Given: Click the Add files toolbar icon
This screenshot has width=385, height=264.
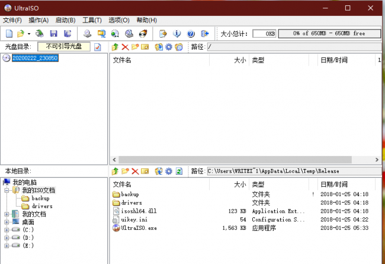Looking at the screenshot, I should [163, 34].
